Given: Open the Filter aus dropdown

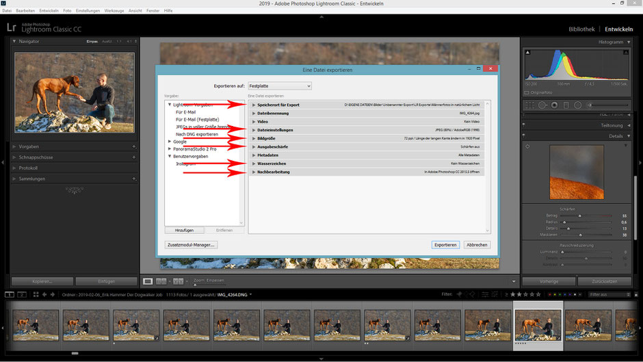Looking at the screenshot, I should click(609, 294).
